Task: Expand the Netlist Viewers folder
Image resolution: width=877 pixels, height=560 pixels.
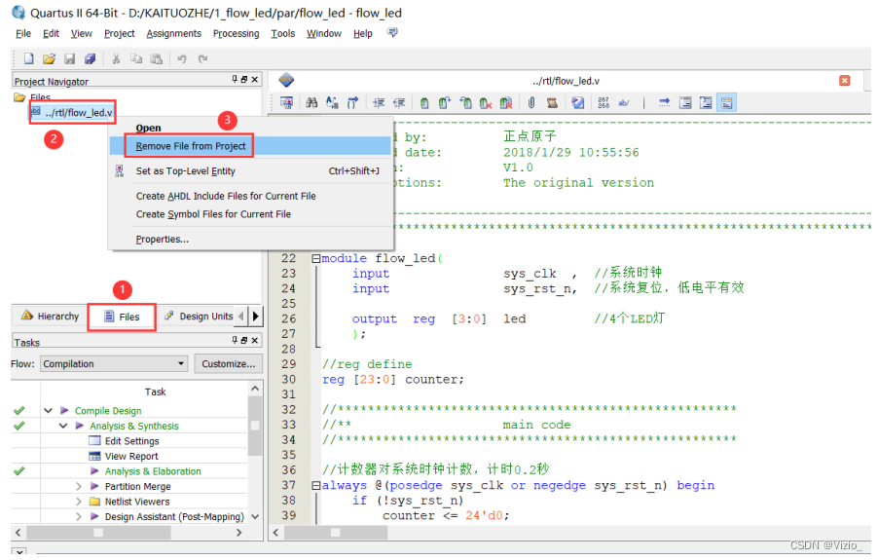Action: (x=79, y=502)
